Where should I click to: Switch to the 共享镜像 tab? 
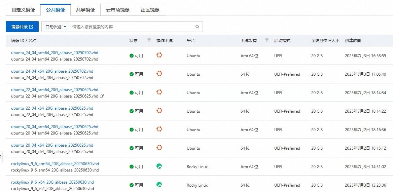point(85,10)
